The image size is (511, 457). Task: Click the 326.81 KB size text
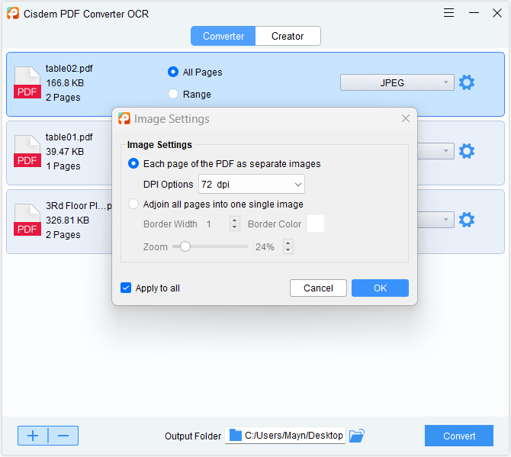(x=67, y=220)
